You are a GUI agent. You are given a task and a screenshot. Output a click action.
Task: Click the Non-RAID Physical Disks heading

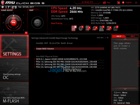pos(47,57)
